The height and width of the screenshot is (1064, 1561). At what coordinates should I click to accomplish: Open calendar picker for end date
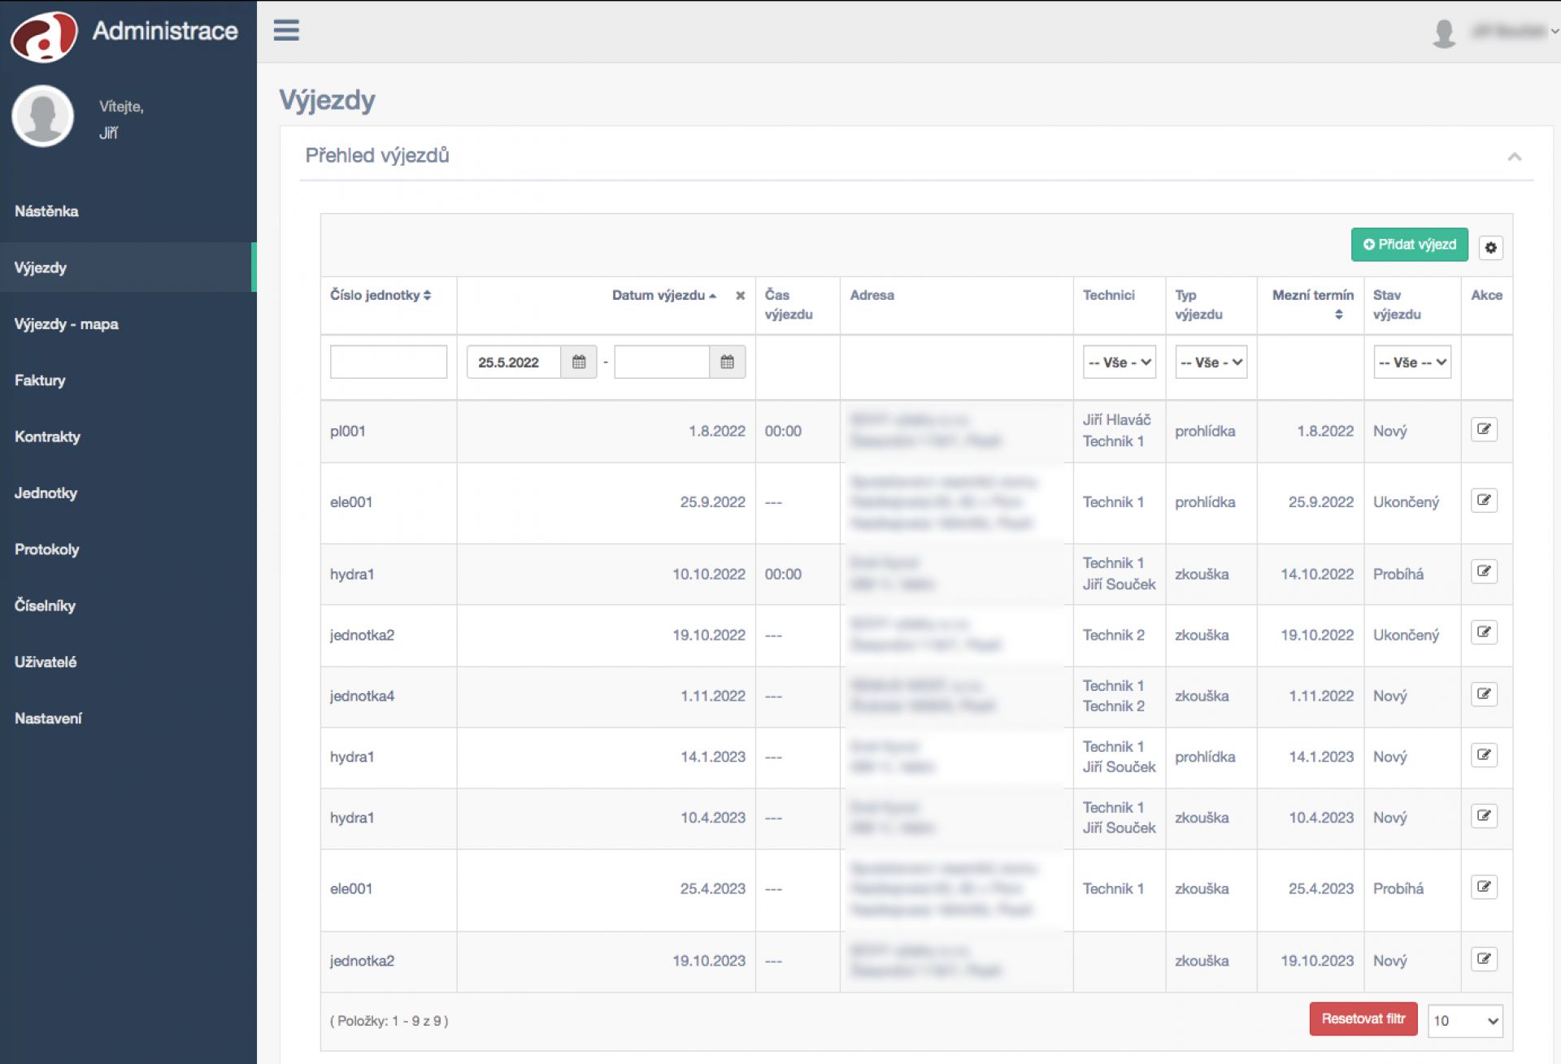tap(727, 362)
